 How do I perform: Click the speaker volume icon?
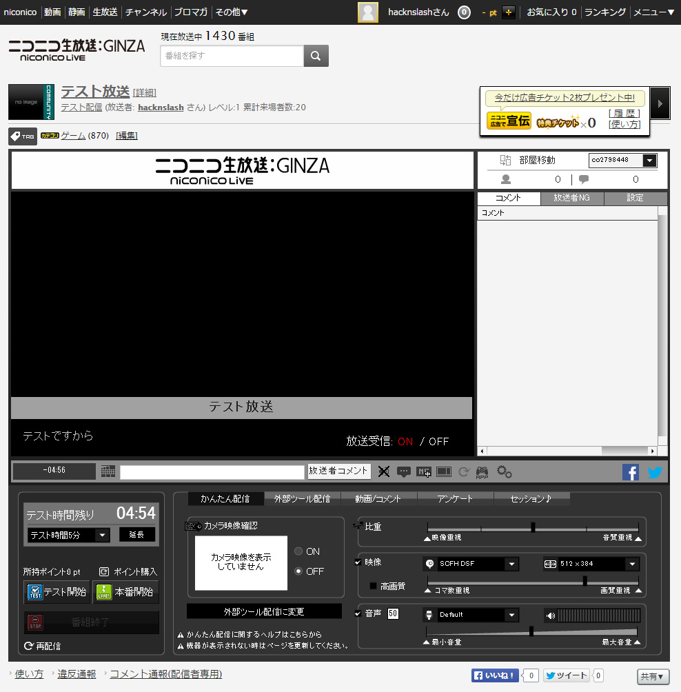click(550, 615)
